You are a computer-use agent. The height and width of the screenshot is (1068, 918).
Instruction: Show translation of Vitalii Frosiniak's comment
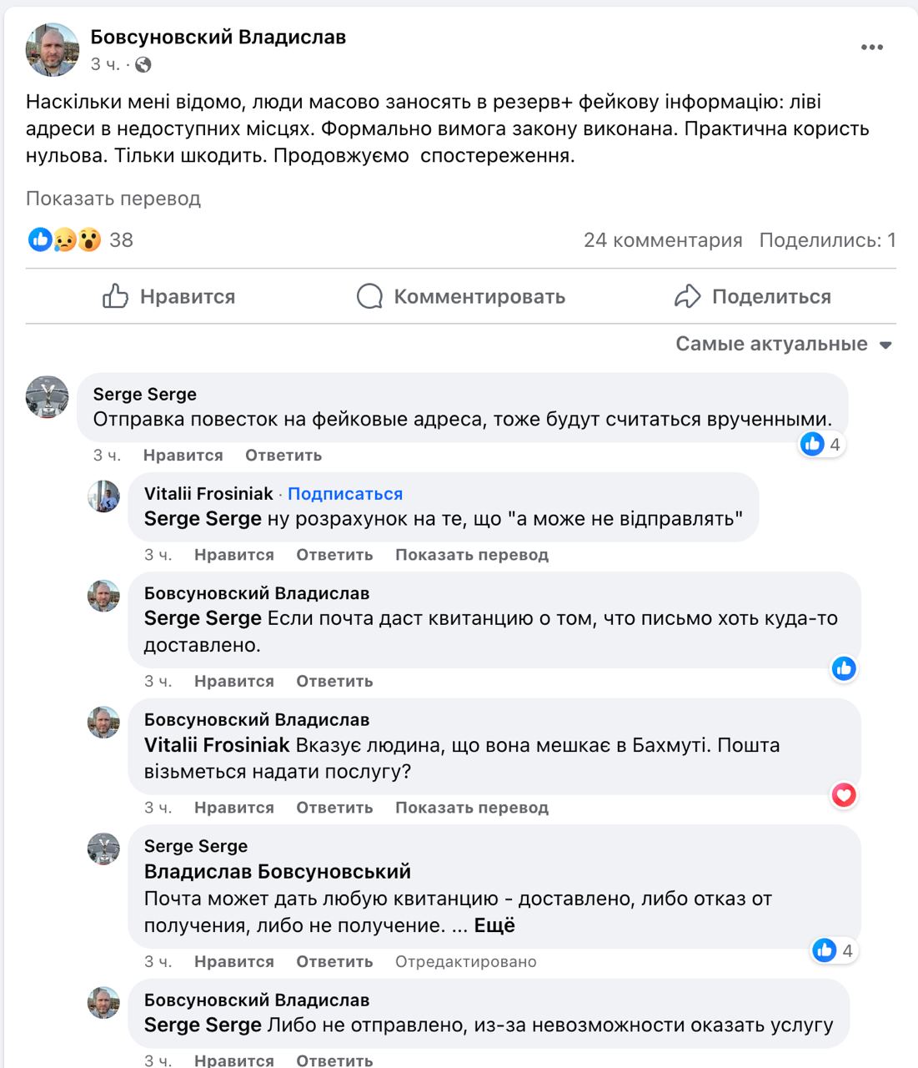coord(471,555)
